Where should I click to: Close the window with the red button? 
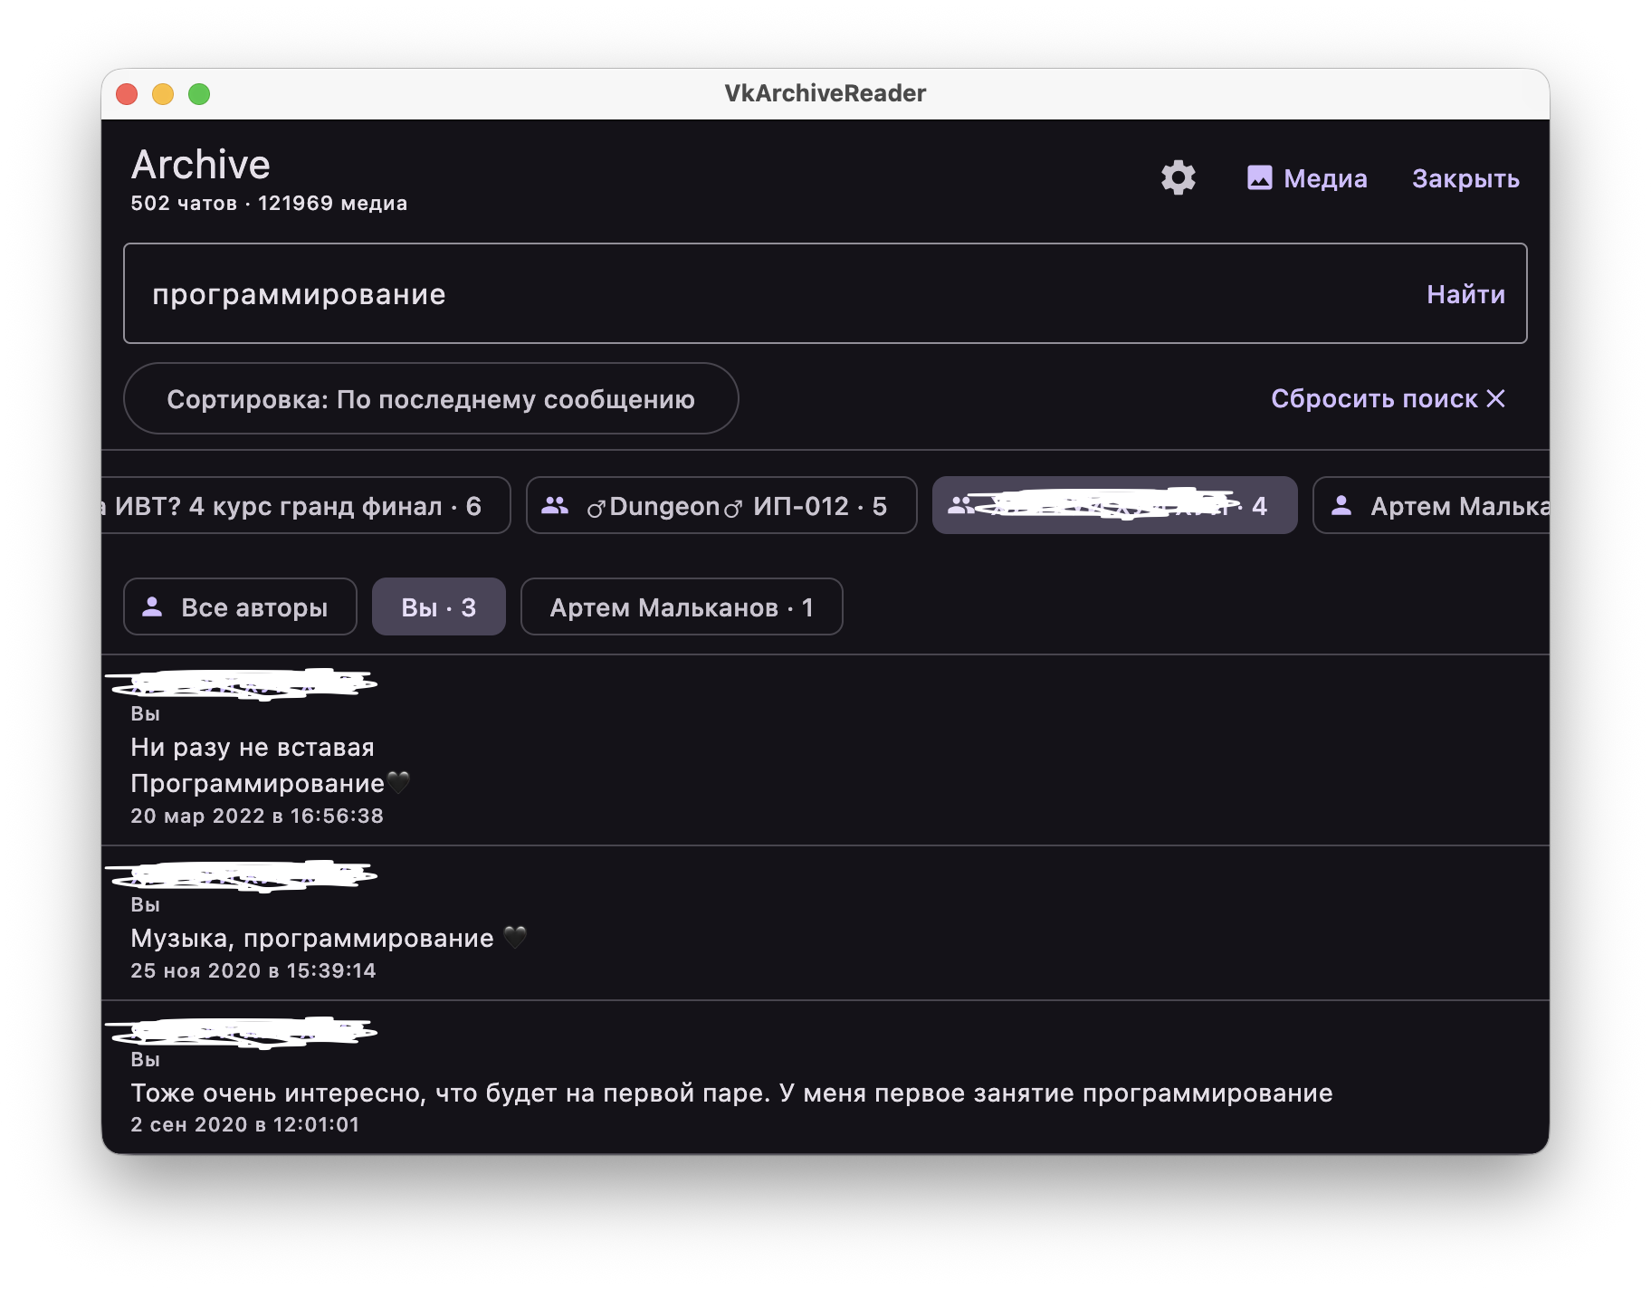pos(127,94)
